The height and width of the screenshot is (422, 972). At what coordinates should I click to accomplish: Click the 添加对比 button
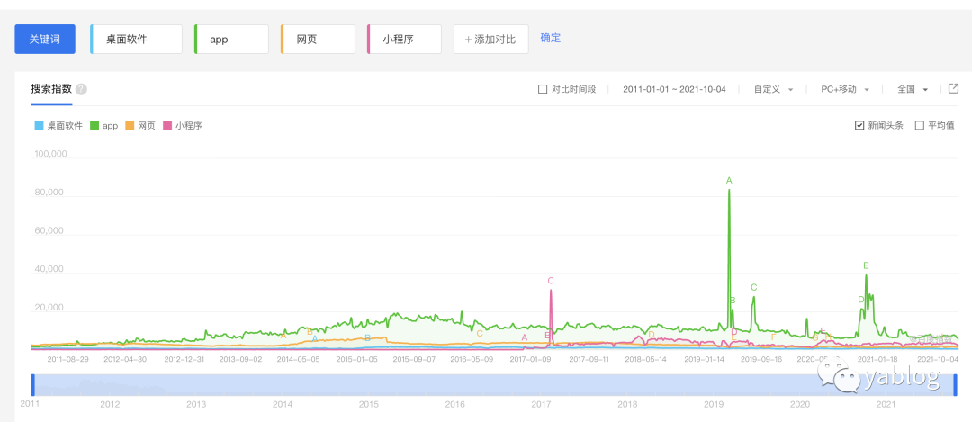[x=490, y=39]
